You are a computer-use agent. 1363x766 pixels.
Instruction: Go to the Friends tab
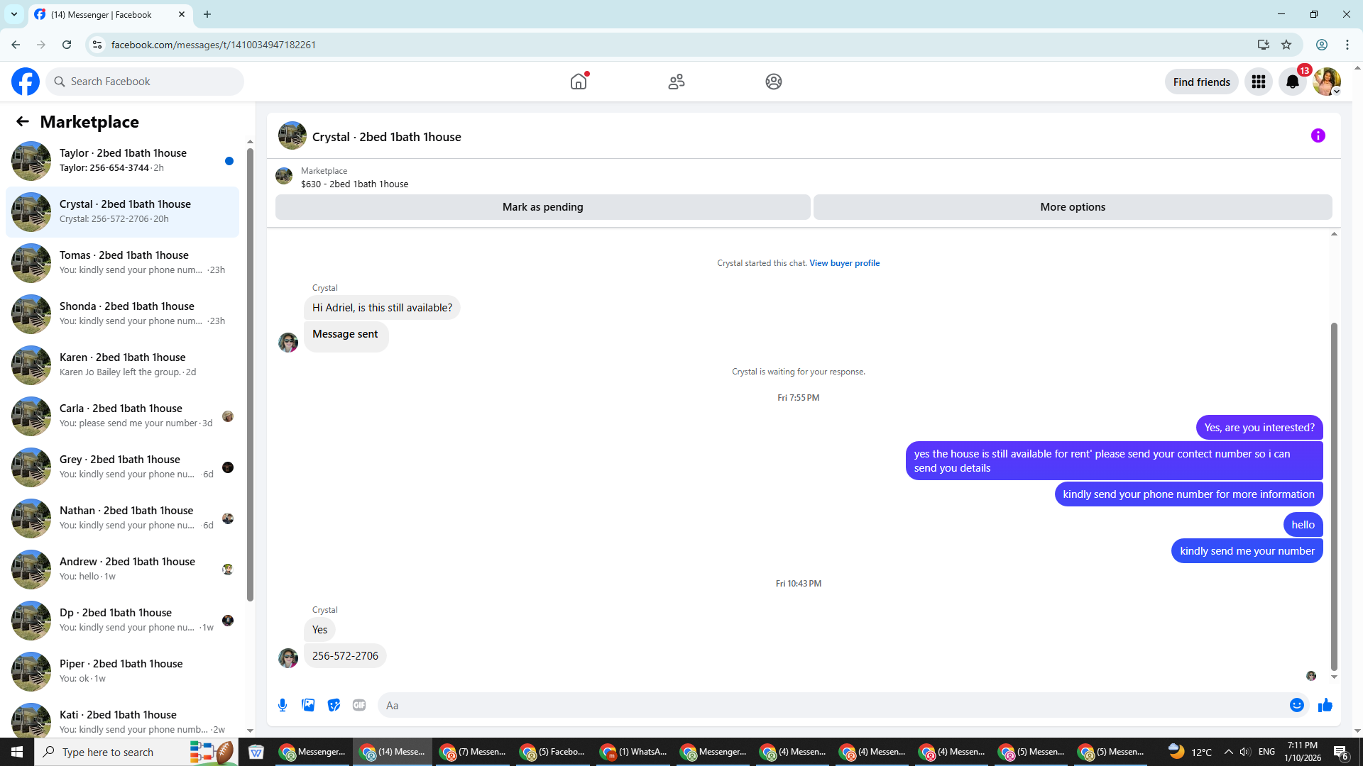(676, 82)
